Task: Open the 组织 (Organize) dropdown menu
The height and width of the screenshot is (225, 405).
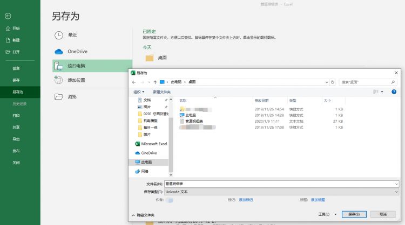Action: (139, 92)
